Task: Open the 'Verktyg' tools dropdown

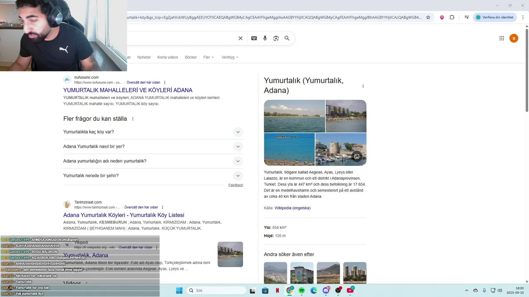Action: pos(230,57)
